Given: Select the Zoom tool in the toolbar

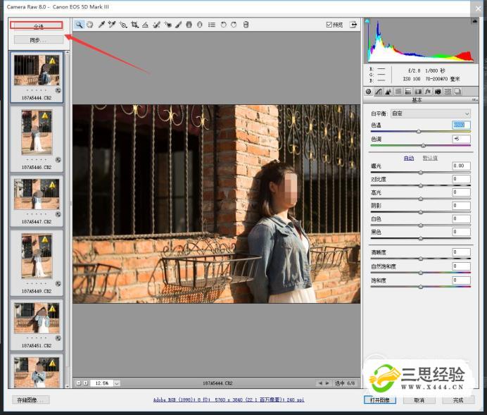Looking at the screenshot, I should (80, 25).
